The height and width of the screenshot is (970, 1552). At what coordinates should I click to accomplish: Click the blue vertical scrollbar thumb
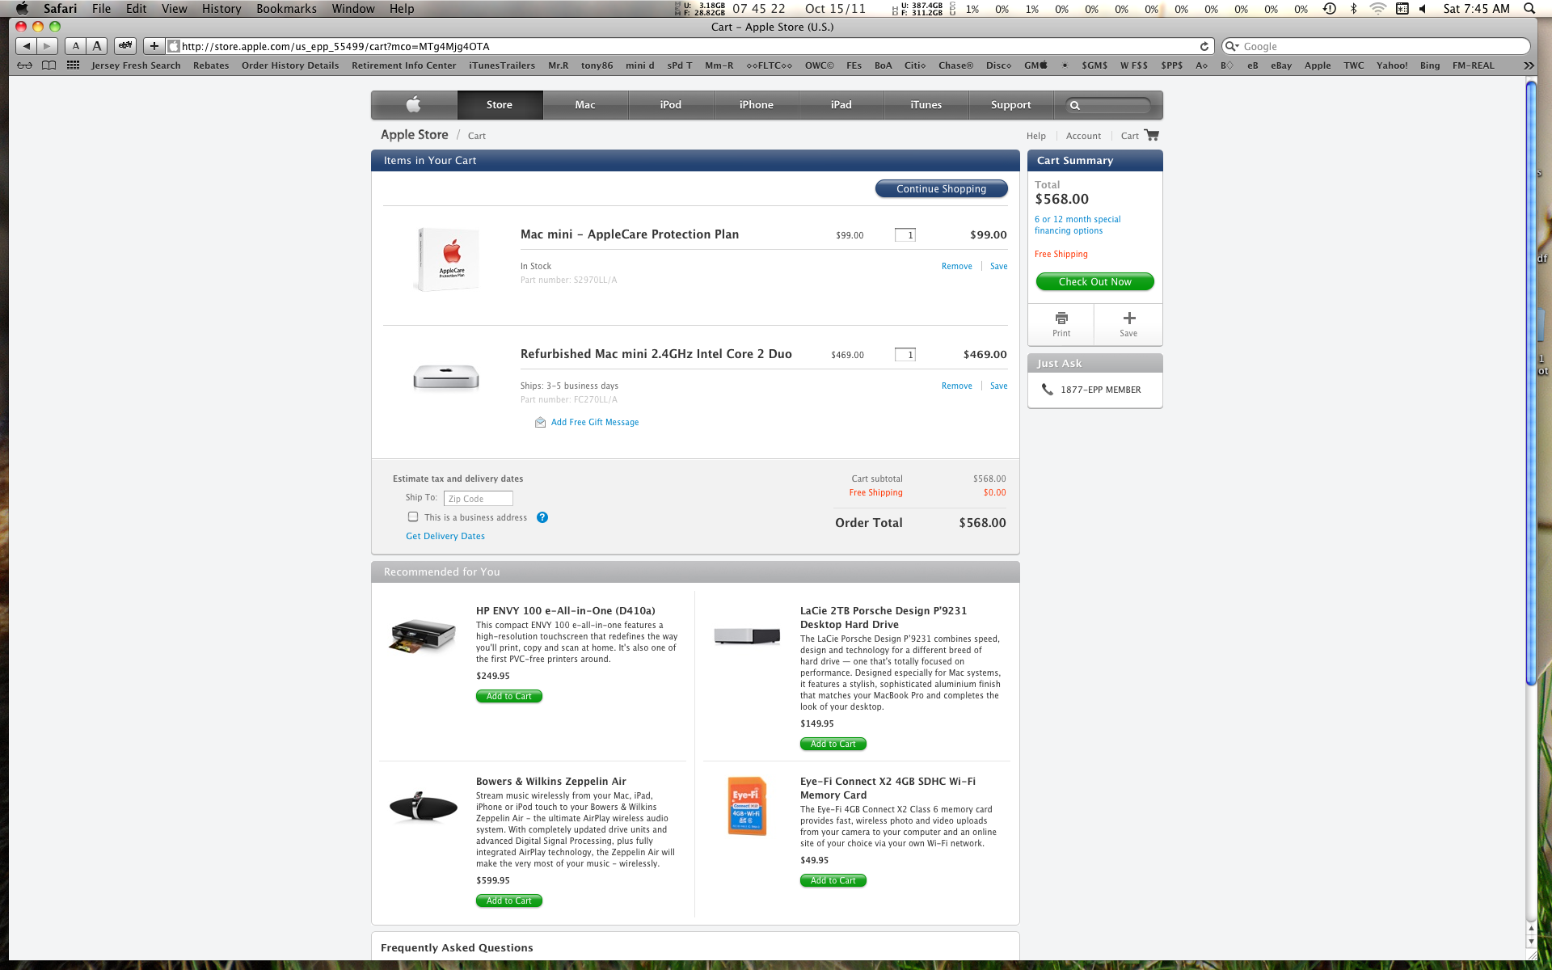tap(1531, 384)
